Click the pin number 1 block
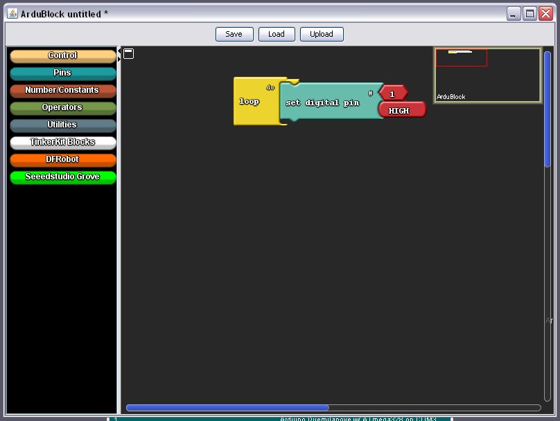 [x=392, y=93]
